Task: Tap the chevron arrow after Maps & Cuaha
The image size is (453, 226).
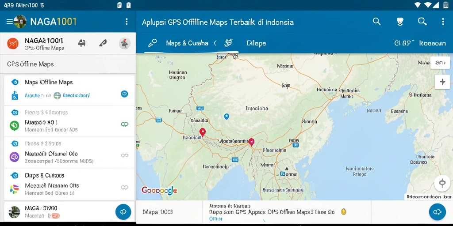Action: click(x=215, y=43)
